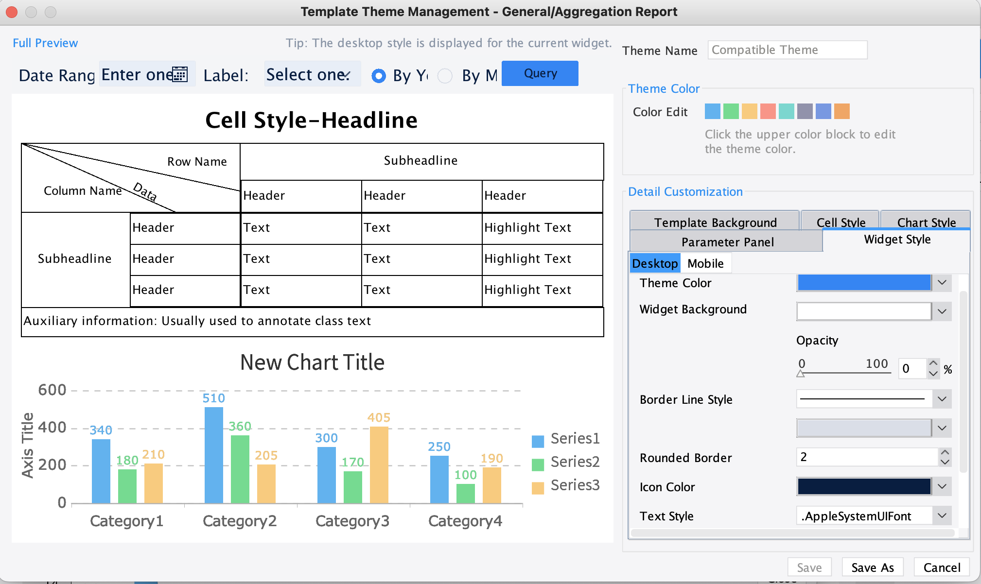Edit the orange swatch in Color Edit

(842, 111)
